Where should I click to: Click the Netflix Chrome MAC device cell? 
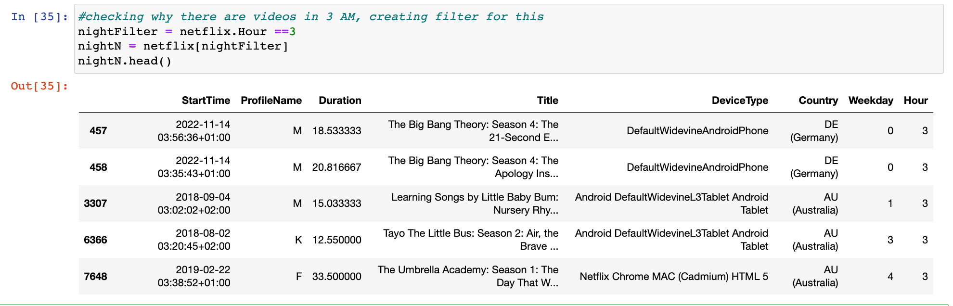[x=673, y=277]
